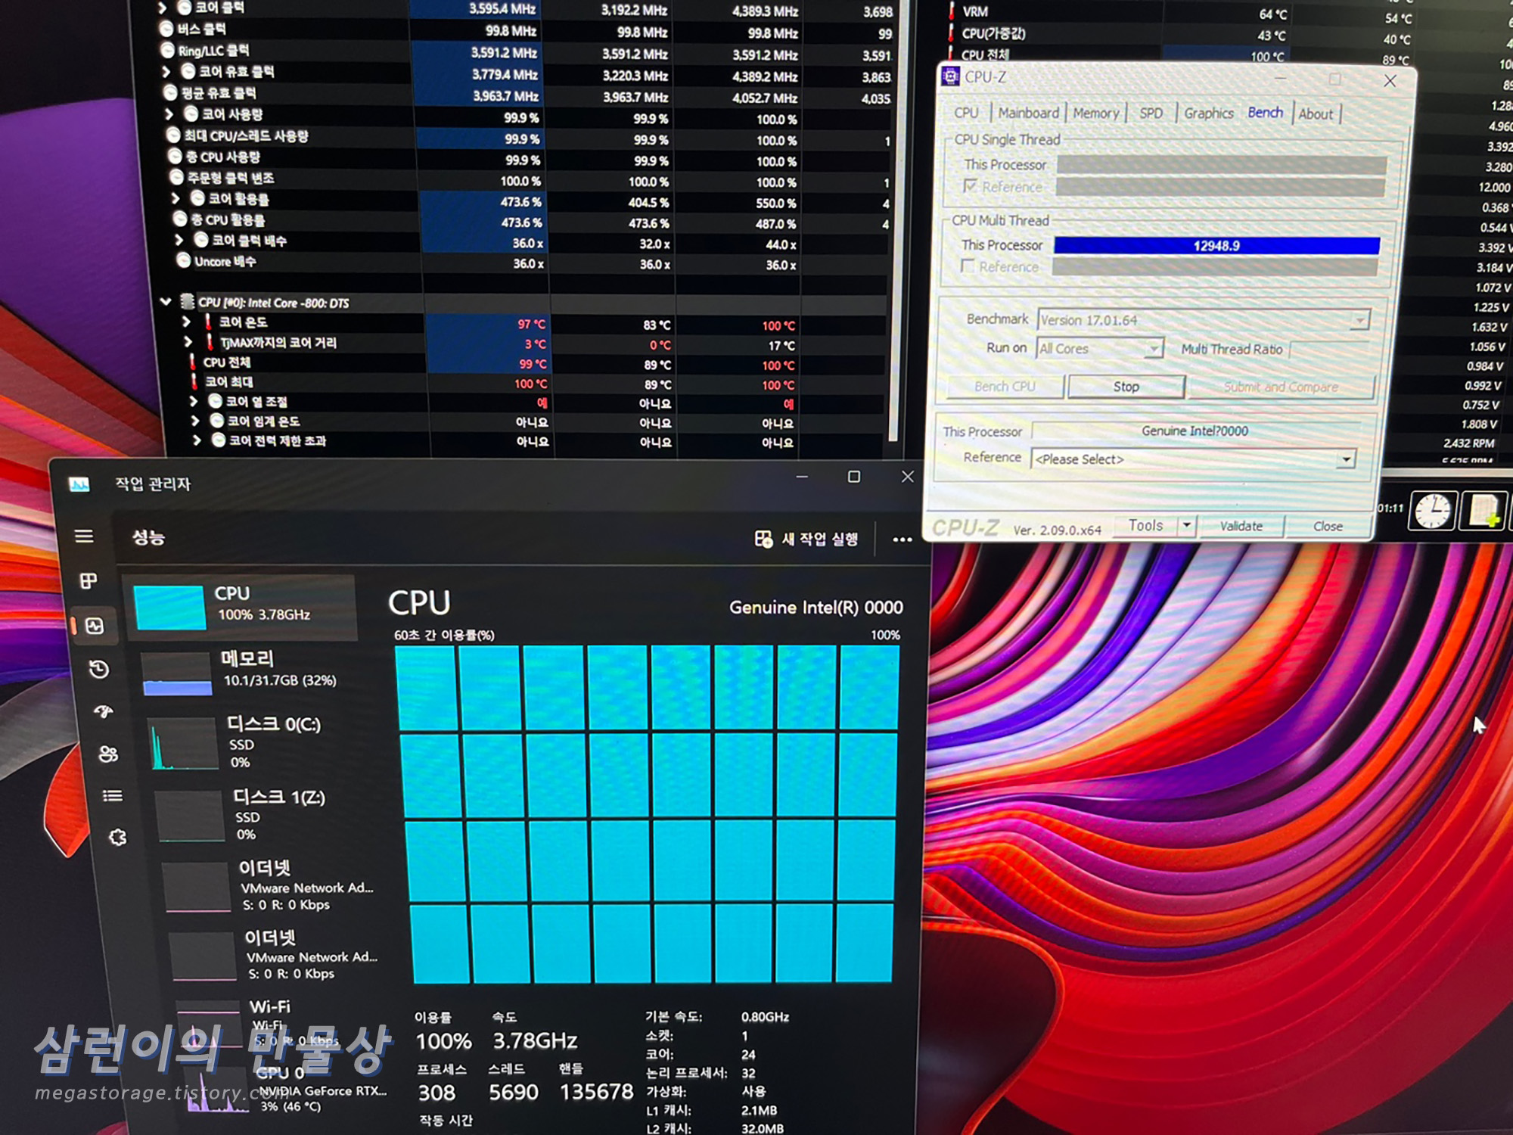Open App history icon in sidebar

coord(99,669)
